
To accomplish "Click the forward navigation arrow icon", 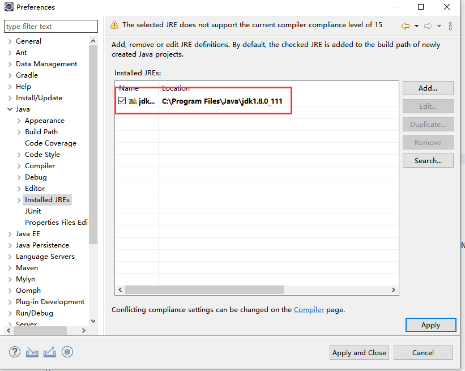I will (x=428, y=26).
